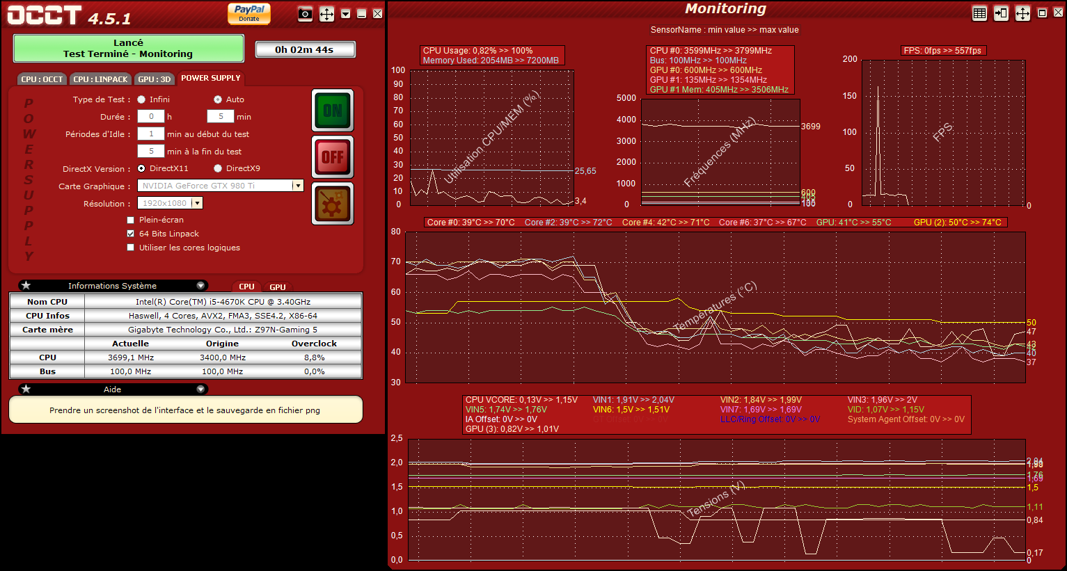1067x571 pixels.
Task: Collapse the Informations Système panel arrow
Action: click(200, 286)
